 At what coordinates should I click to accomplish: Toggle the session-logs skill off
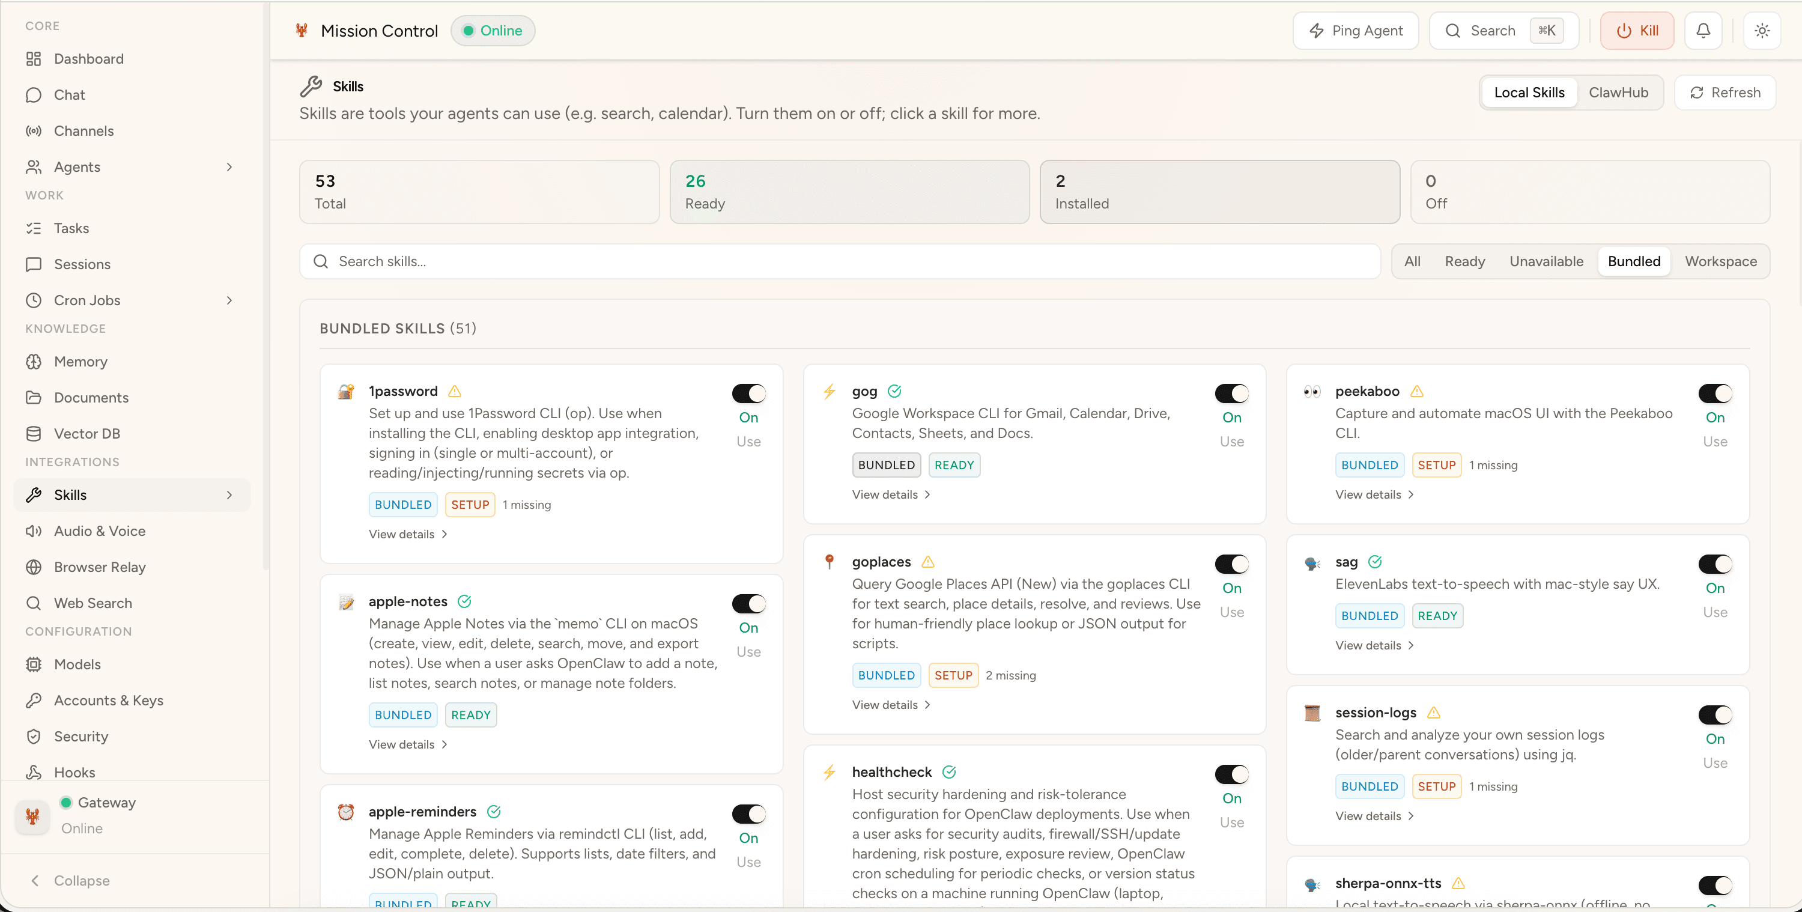1716,714
